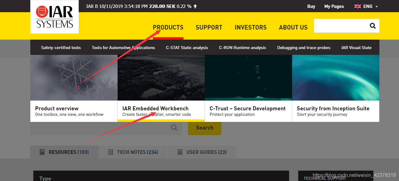Click the header search magnifier icon

point(373,26)
